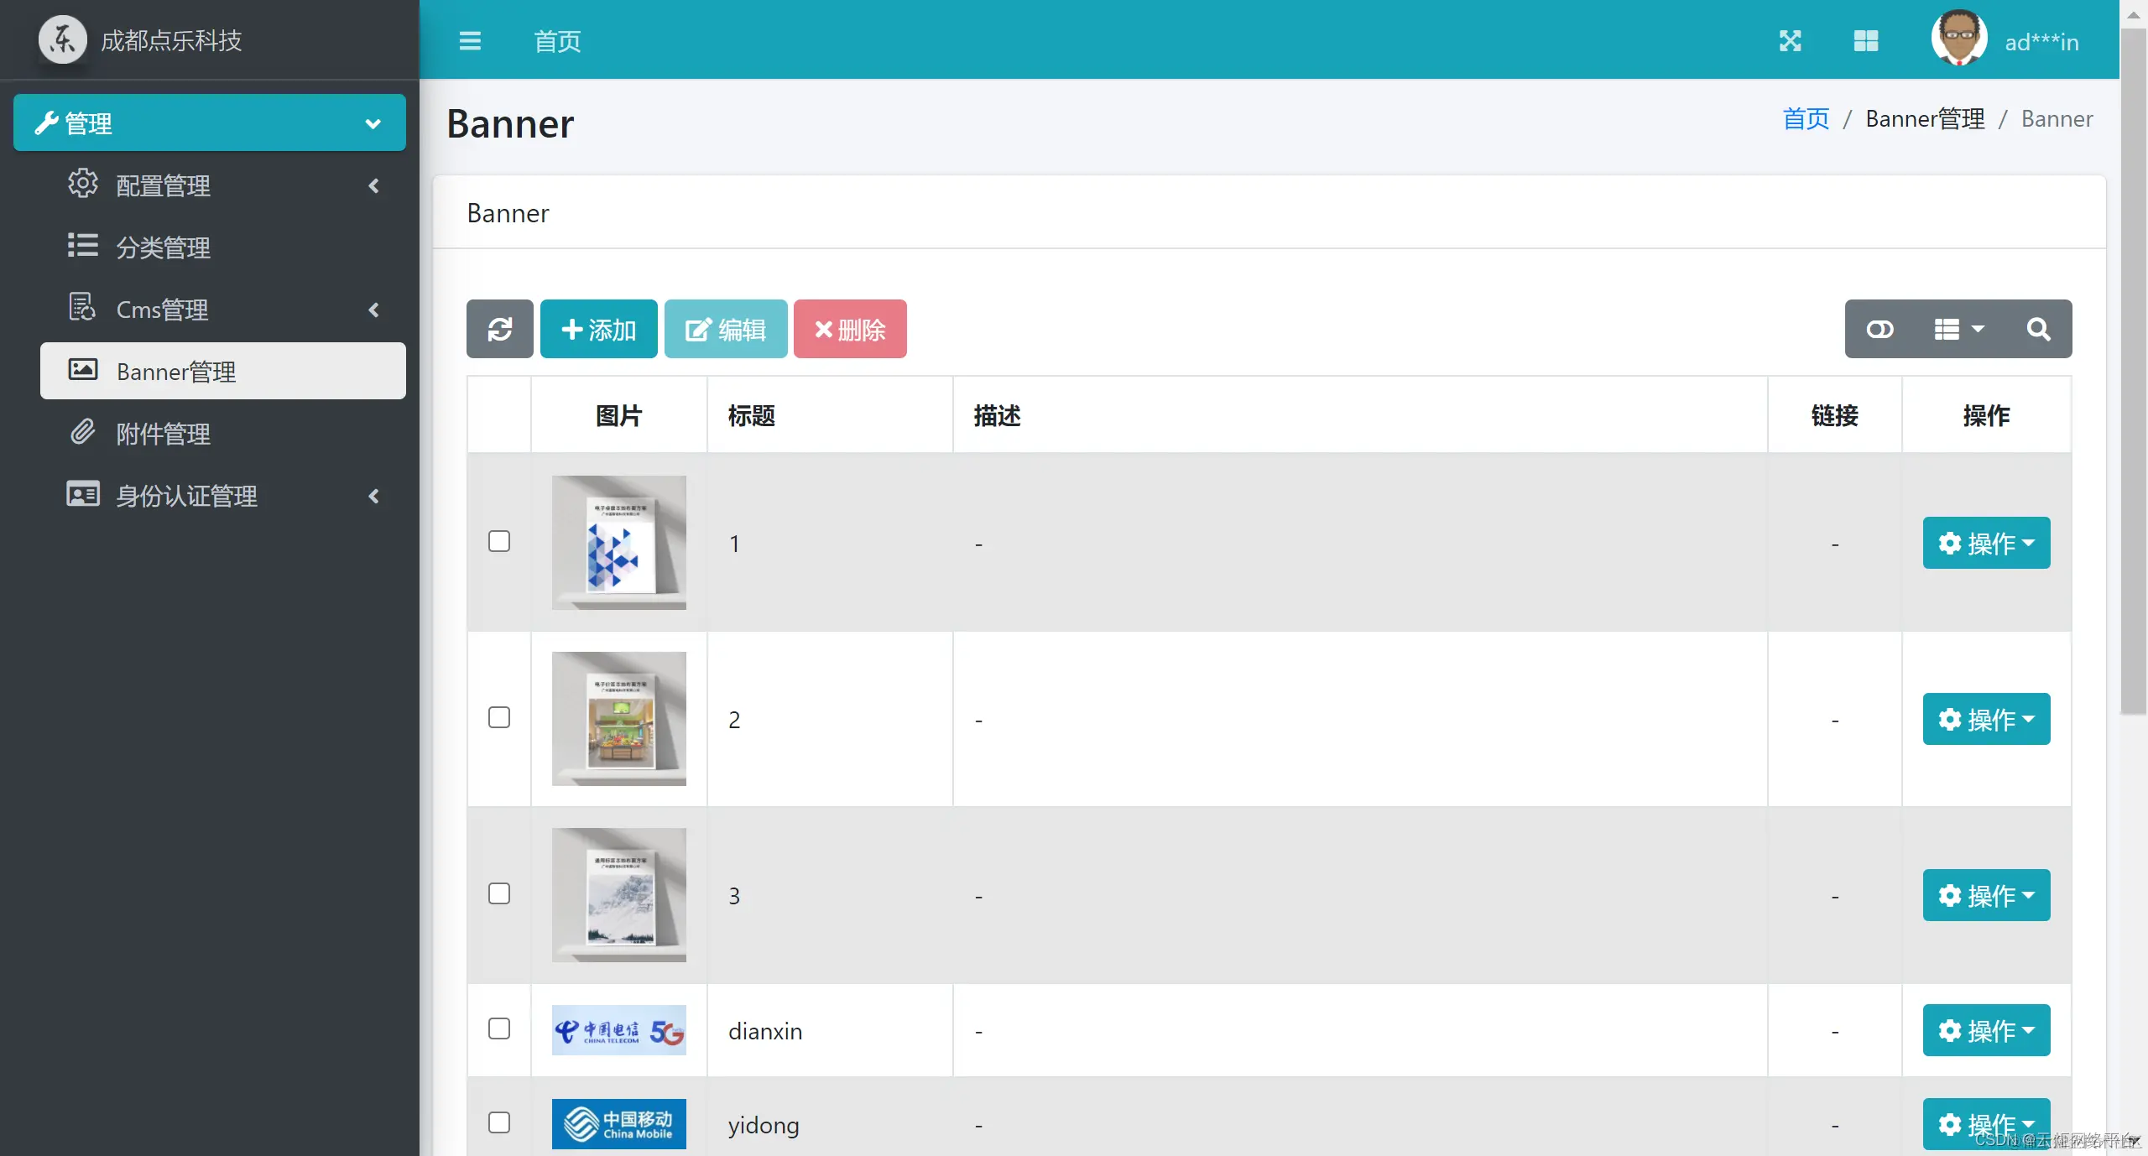Check the checkbox for row titled 1
Viewport: 2148px width, 1156px height.
tap(499, 541)
